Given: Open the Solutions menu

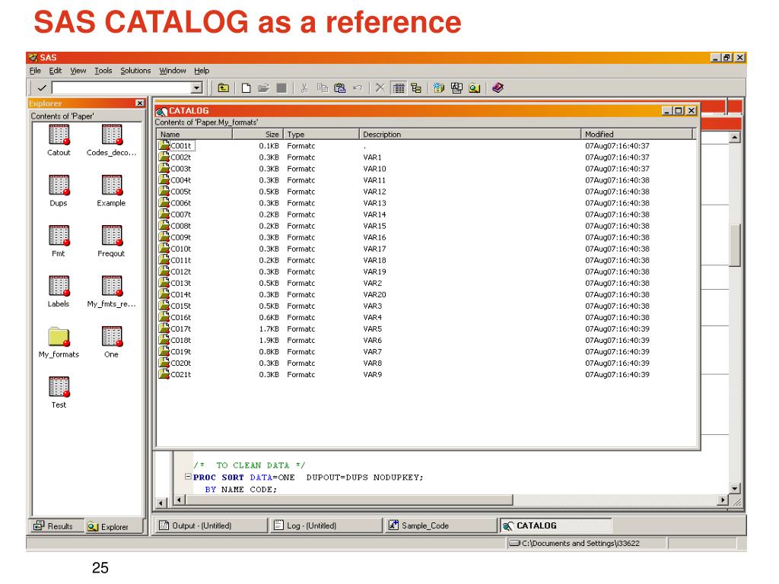Looking at the screenshot, I should (135, 71).
